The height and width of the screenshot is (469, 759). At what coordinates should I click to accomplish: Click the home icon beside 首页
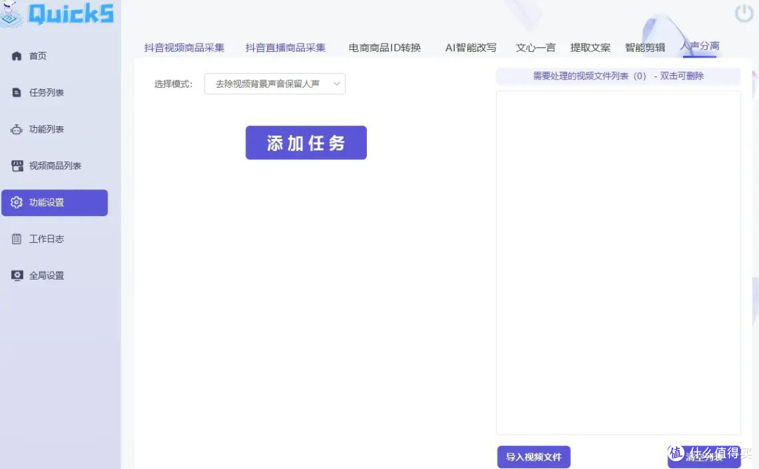pos(16,56)
